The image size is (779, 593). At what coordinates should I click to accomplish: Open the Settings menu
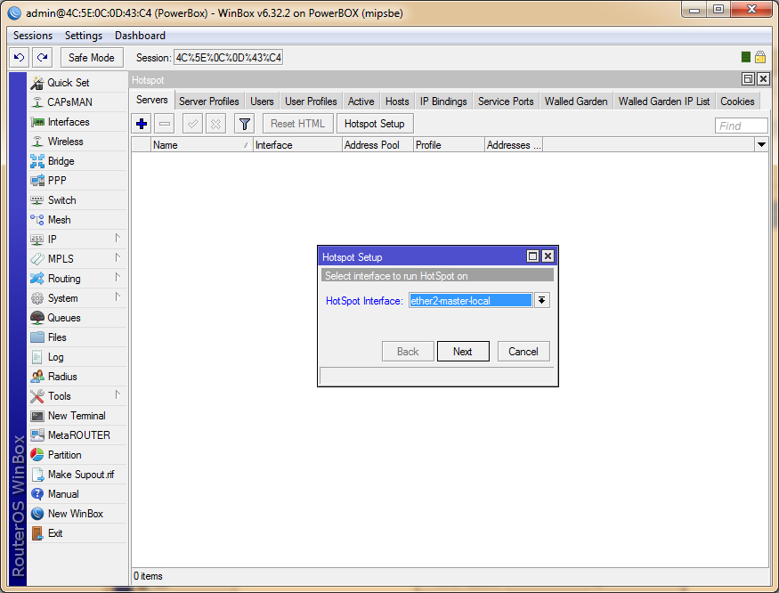[x=84, y=36]
